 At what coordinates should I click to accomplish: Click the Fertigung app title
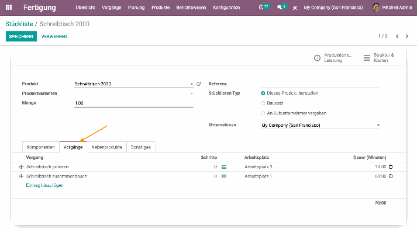pos(40,8)
